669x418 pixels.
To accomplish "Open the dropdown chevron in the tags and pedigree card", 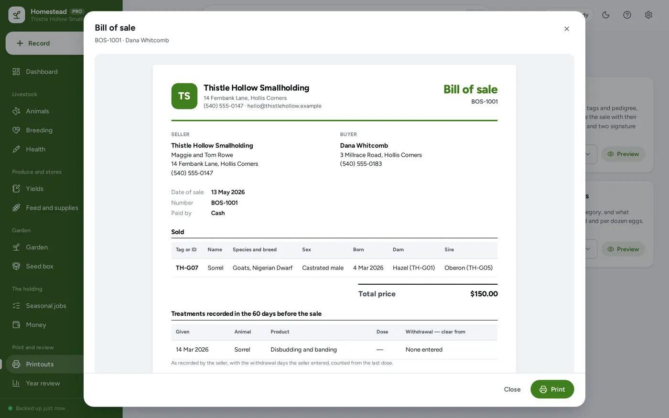I will pos(588,154).
